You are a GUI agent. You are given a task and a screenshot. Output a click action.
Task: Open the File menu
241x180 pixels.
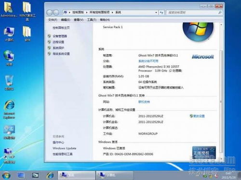pos(53,20)
